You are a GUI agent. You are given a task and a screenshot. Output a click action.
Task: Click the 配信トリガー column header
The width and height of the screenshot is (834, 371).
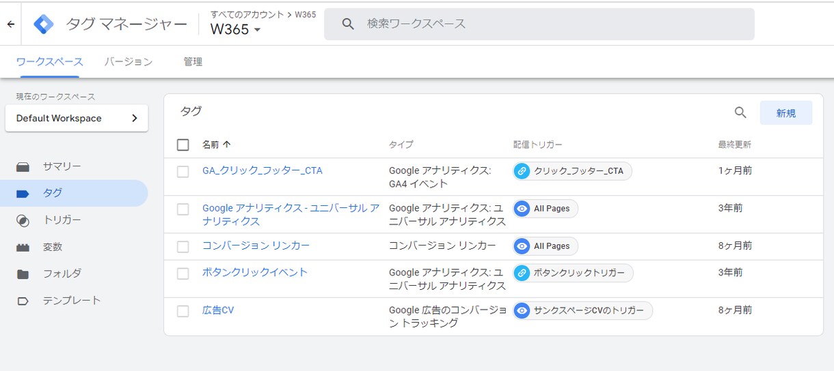coord(538,145)
